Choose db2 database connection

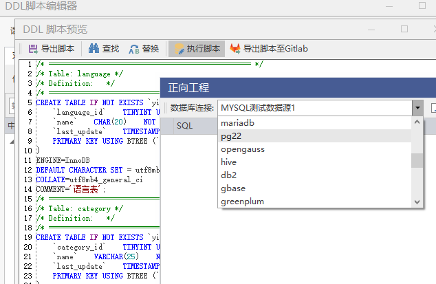tap(314, 175)
